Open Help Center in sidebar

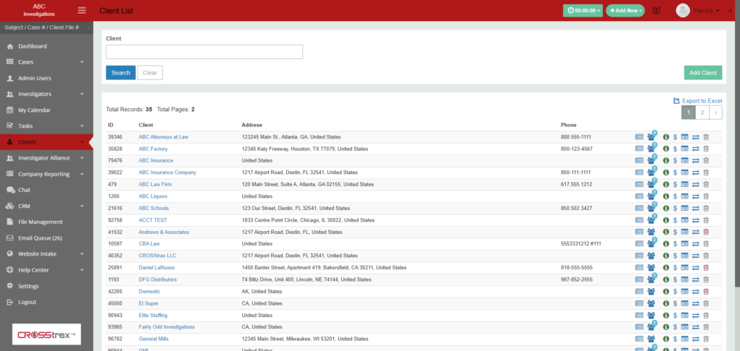click(x=46, y=270)
